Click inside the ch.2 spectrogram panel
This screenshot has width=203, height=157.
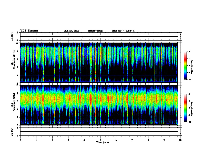tap(99, 105)
